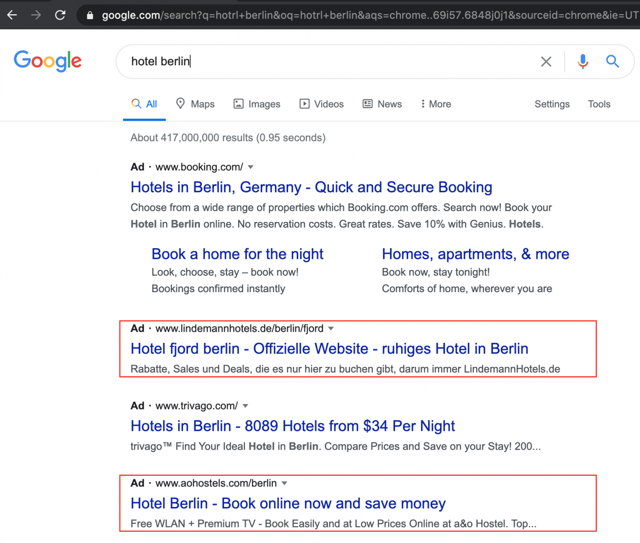Click the www.lindemannhotels.de/berlin/fjord URL text
640x543 pixels.
[240, 329]
